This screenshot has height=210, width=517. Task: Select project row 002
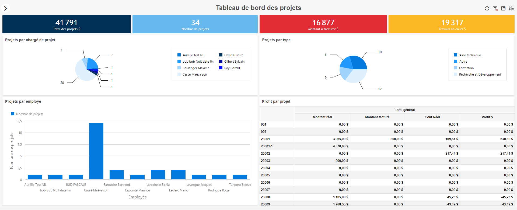pos(387,132)
